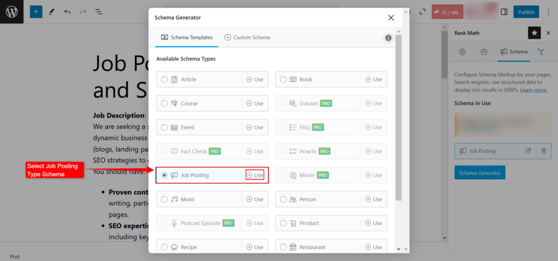Open the Schema Generator button in sidebar

[x=480, y=173]
